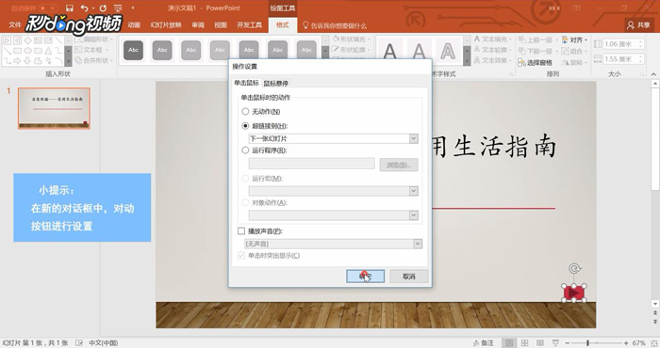The width and height of the screenshot is (660, 348).
Task: Click the 取消 button in dialog
Action: [x=409, y=277]
